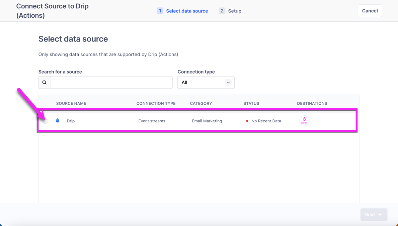Click the Connection type field label
The image size is (398, 226).
[x=196, y=72]
